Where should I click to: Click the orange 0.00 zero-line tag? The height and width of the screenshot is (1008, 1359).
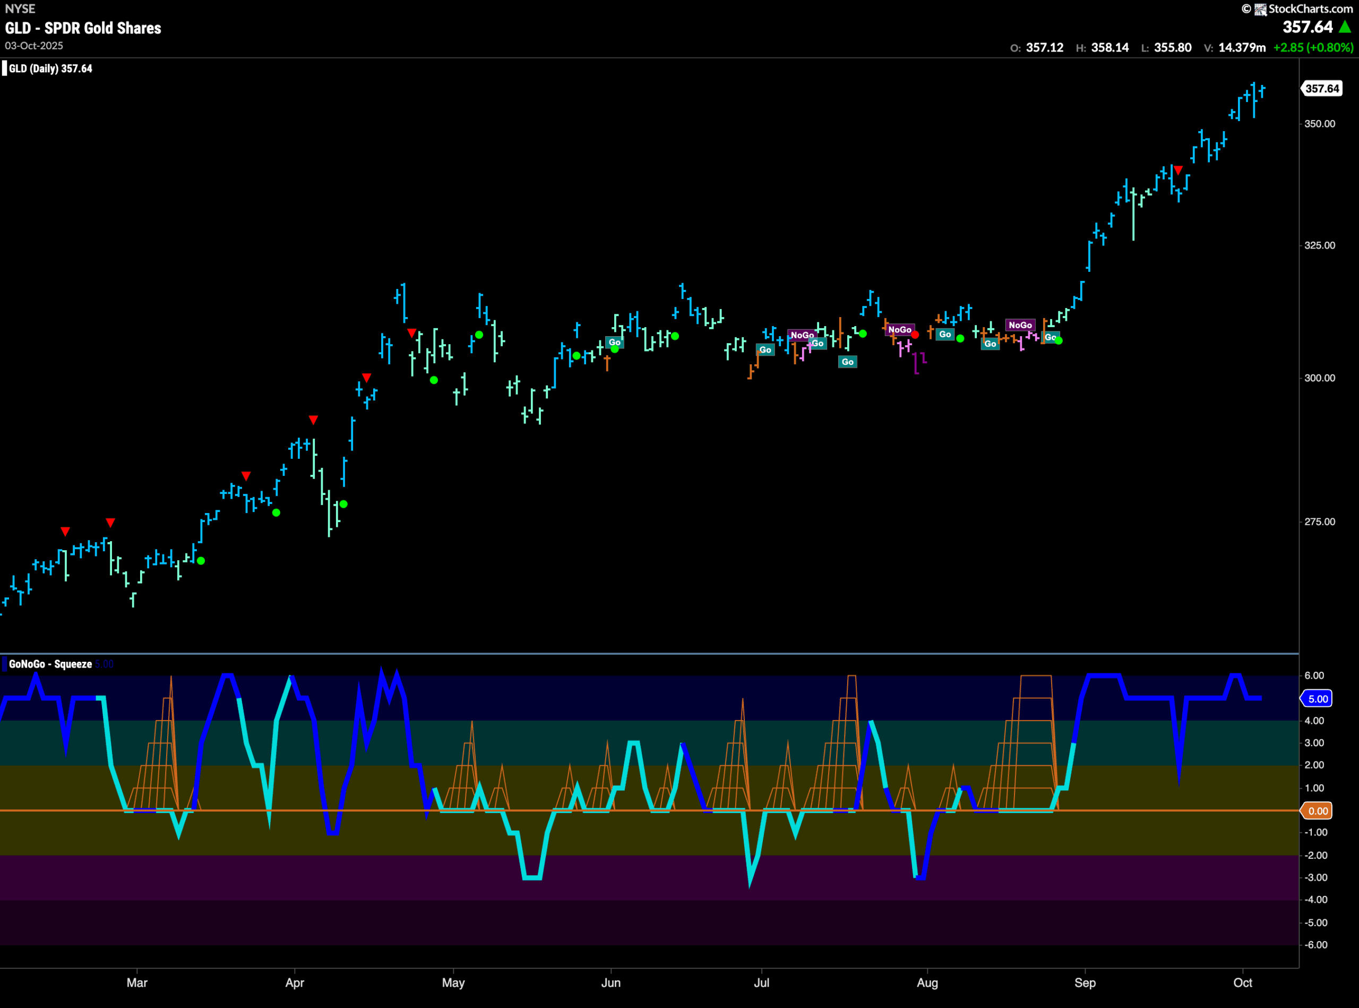1318,811
